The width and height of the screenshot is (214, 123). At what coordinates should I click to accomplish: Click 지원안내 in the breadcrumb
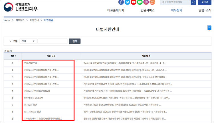click(34, 20)
